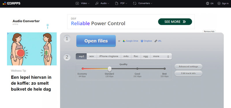Image resolution: width=231 pixels, height=108 pixels.
Task: Click the URL chain link icon
Action: pos(156,41)
